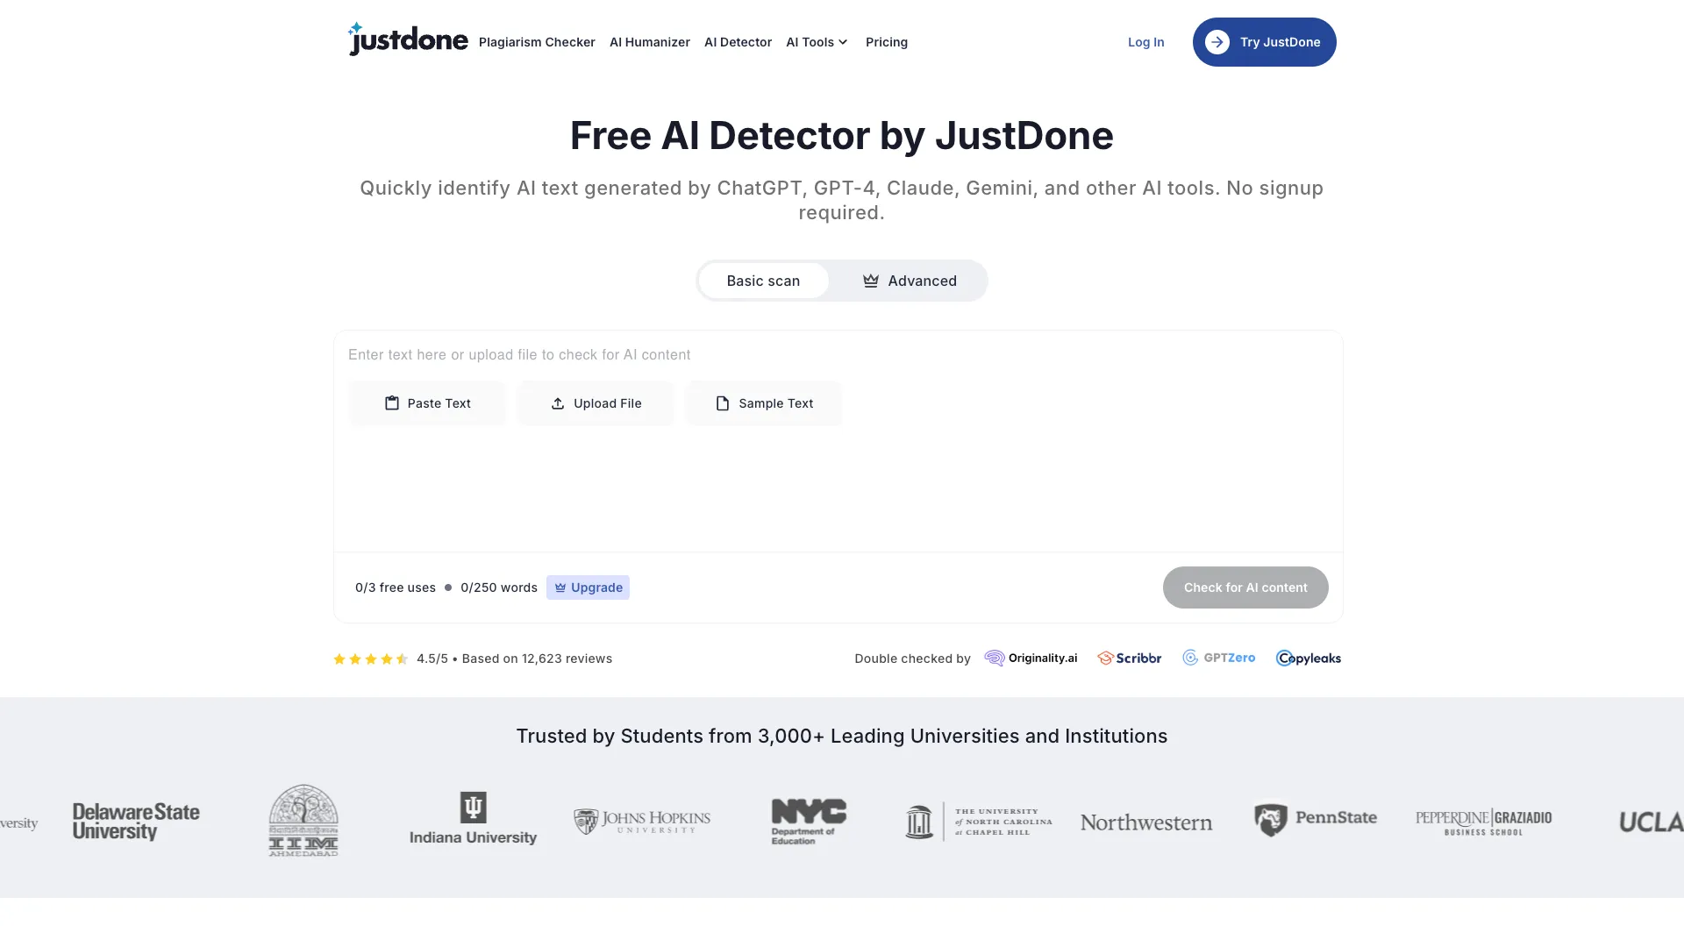Image resolution: width=1684 pixels, height=947 pixels.
Task: Go to the Pricing page
Action: click(x=886, y=42)
